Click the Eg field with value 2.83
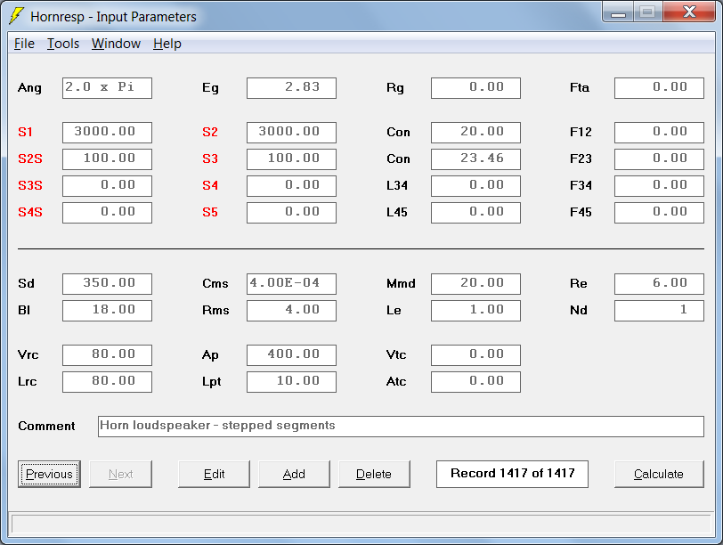The image size is (723, 545). (x=291, y=87)
